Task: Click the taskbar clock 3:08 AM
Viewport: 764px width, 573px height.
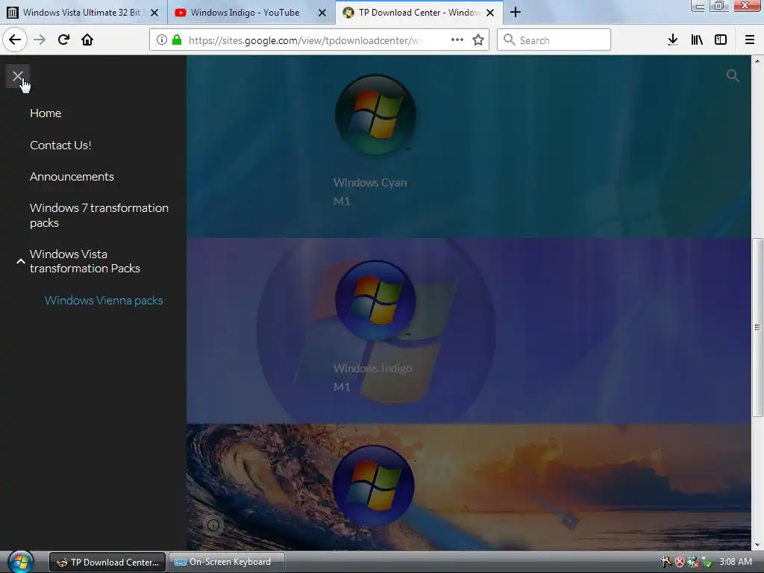Action: [735, 562]
